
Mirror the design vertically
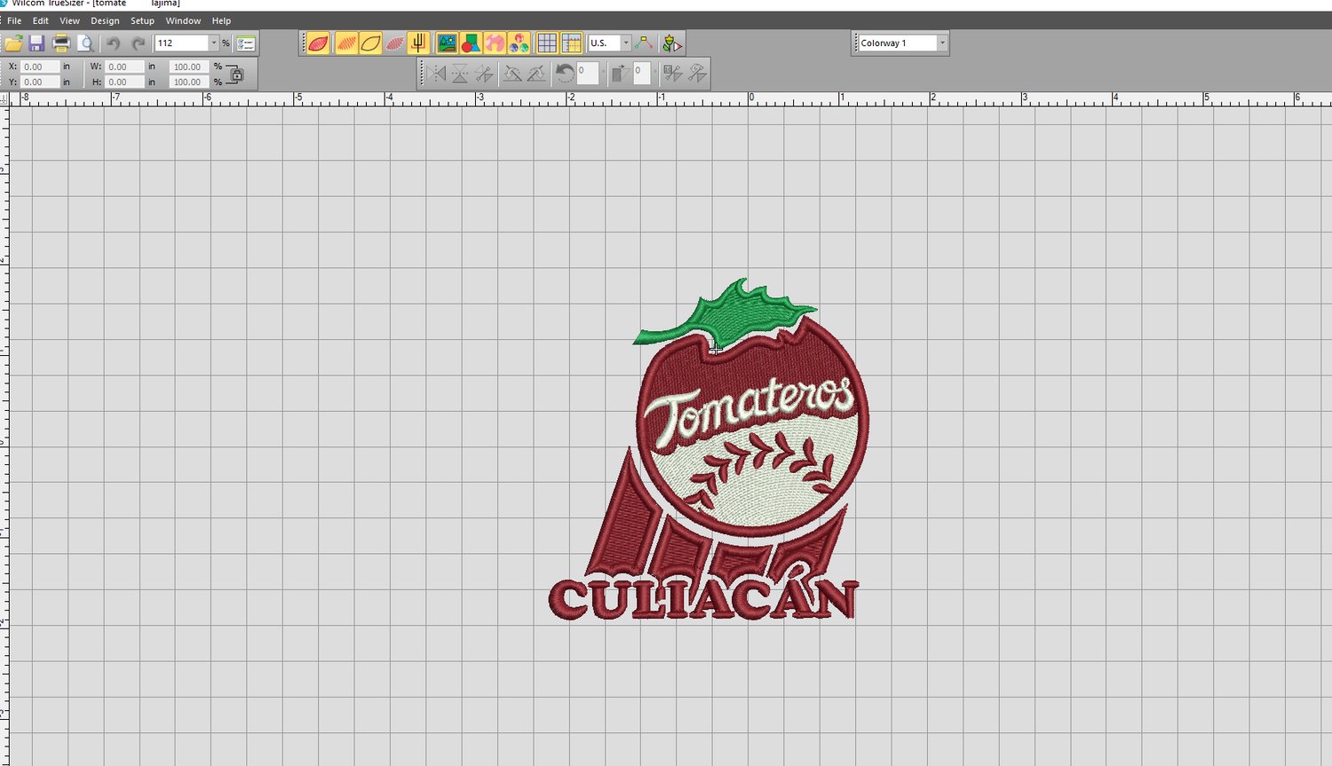[x=460, y=74]
